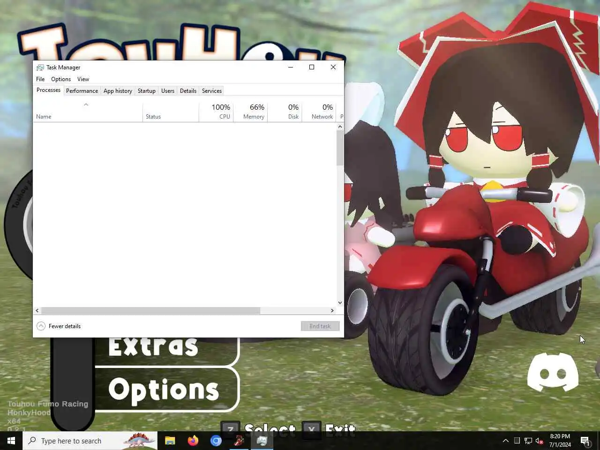Click the End task button
600x450 pixels.
pyautogui.click(x=320, y=326)
